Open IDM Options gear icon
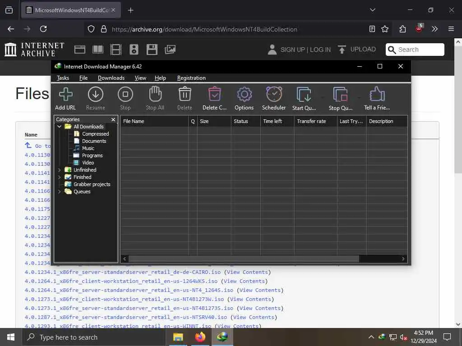This screenshot has height=346, width=462. tap(244, 95)
